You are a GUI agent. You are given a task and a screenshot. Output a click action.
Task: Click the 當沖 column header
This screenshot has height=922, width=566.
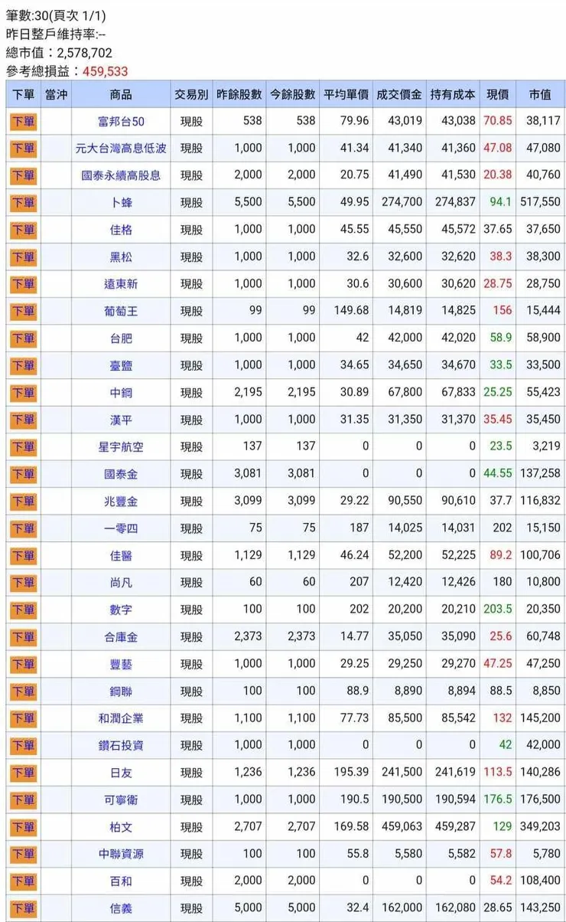coord(56,94)
